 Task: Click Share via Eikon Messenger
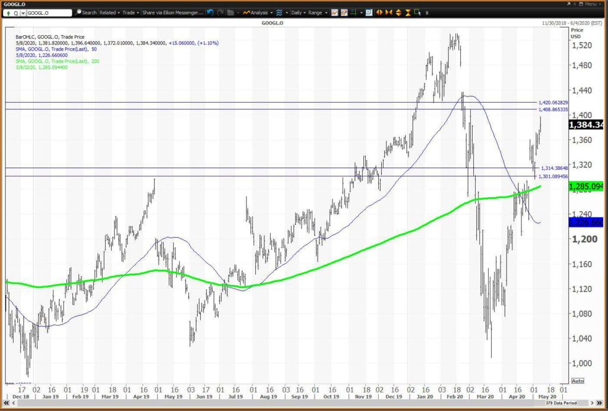pyautogui.click(x=173, y=12)
